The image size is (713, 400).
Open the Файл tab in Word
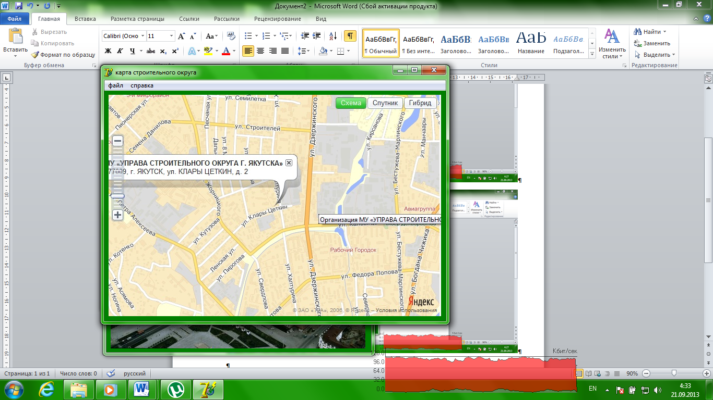(15, 19)
